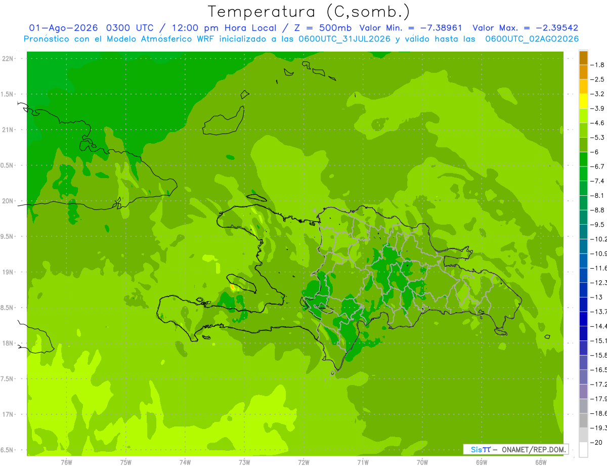Click the '-1.8' legend value
The height and width of the screenshot is (469, 607).
click(597, 65)
